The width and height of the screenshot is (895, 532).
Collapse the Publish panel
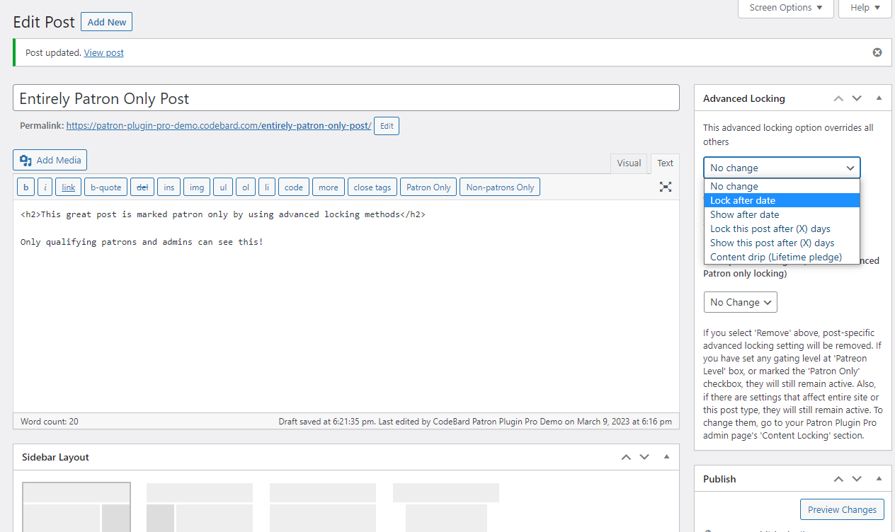[x=879, y=479]
